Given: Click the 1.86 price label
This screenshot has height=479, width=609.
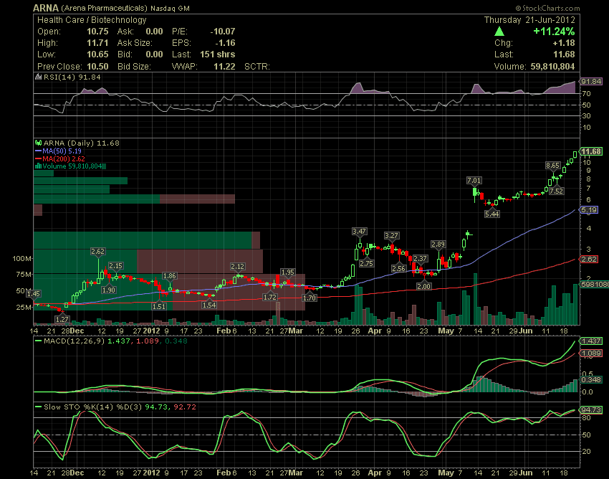Looking at the screenshot, I should point(169,275).
